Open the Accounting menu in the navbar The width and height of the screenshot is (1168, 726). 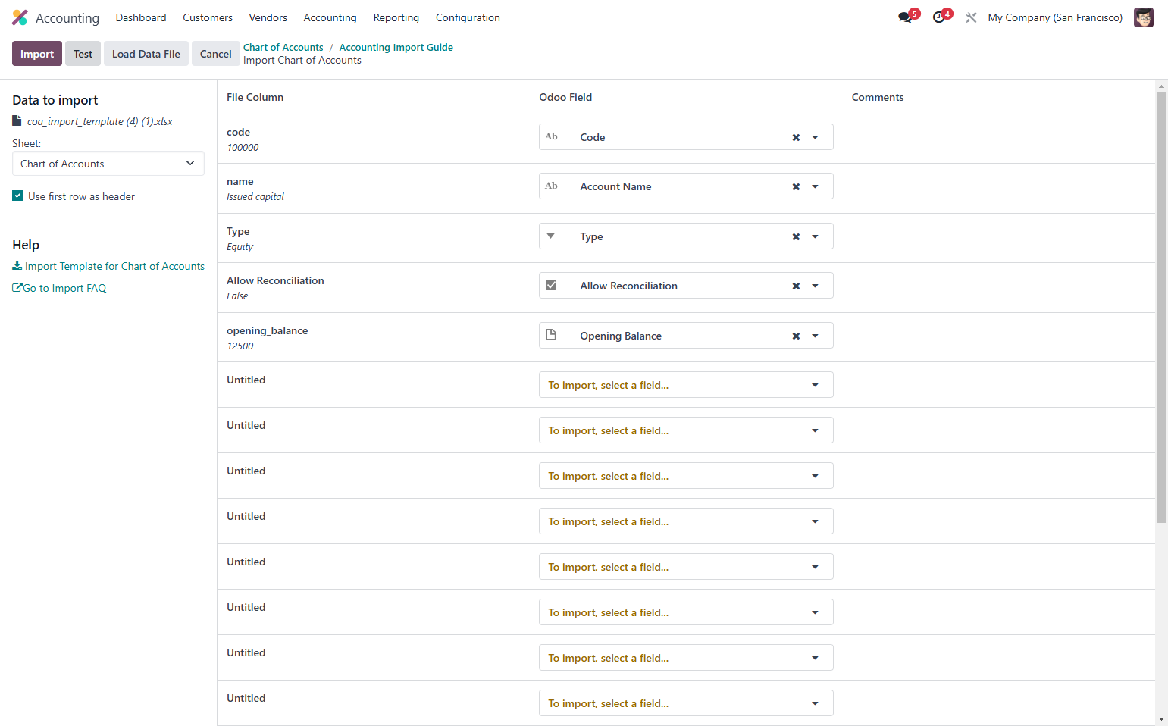pos(330,17)
